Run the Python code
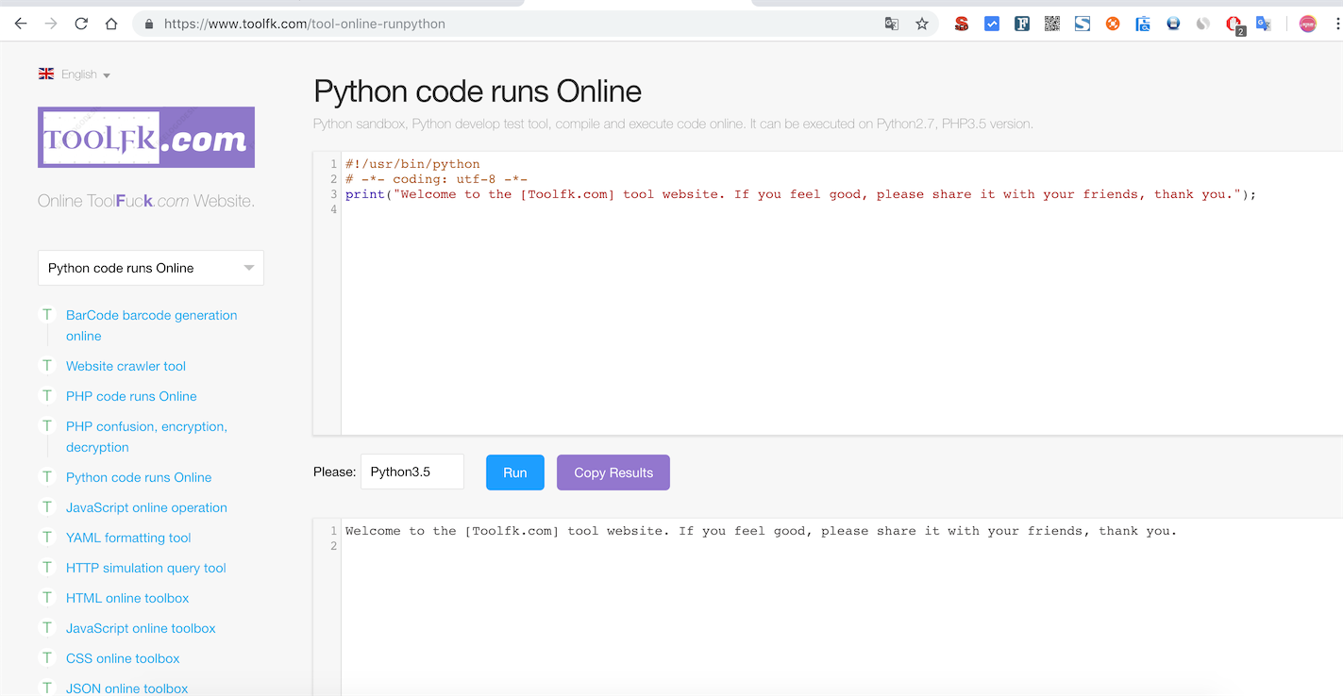Screen dimensions: 1343x696 (x=514, y=472)
